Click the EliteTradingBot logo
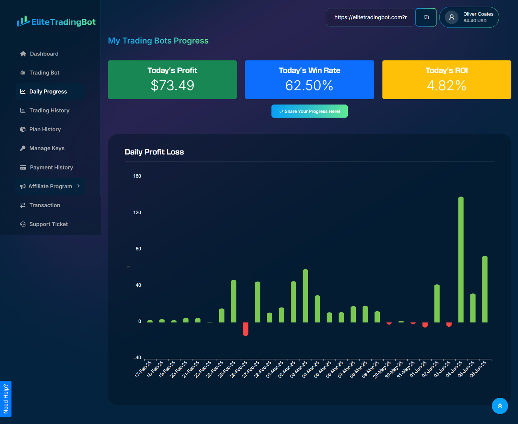This screenshot has height=424, width=518. click(56, 22)
